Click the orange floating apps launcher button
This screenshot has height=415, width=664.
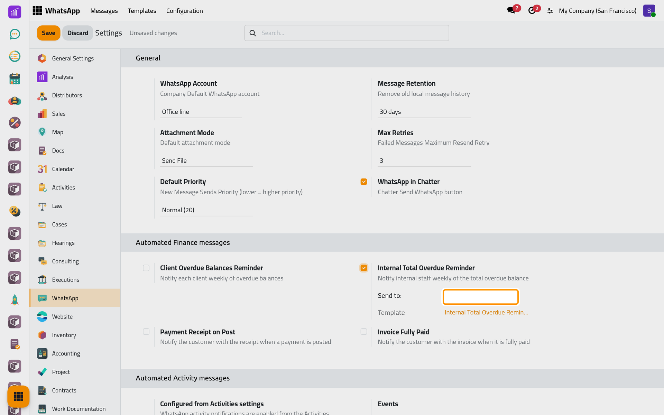(18, 396)
